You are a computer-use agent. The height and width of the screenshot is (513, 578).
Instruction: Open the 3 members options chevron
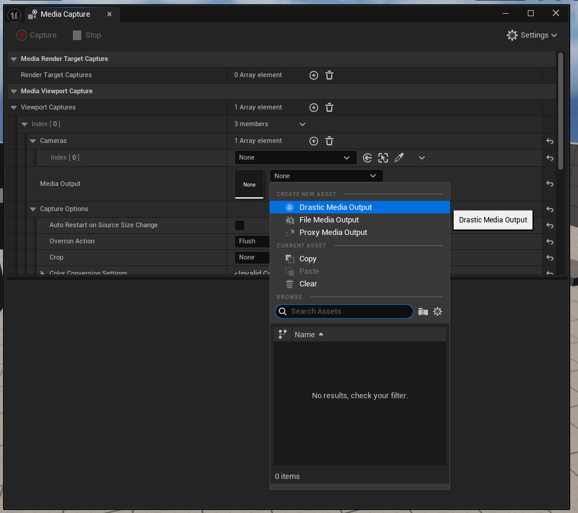[302, 124]
